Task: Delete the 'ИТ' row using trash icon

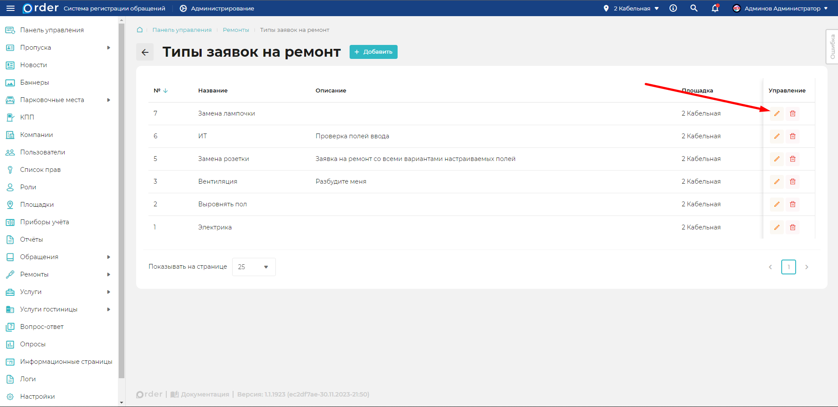Action: [793, 136]
